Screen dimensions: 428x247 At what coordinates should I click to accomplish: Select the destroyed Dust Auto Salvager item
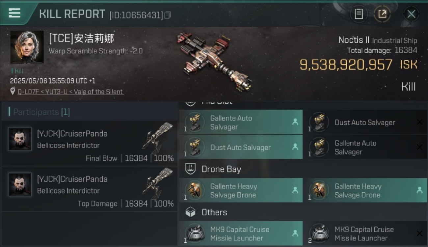point(365,122)
